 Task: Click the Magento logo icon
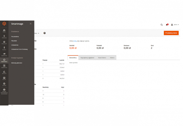[x=4, y=24]
